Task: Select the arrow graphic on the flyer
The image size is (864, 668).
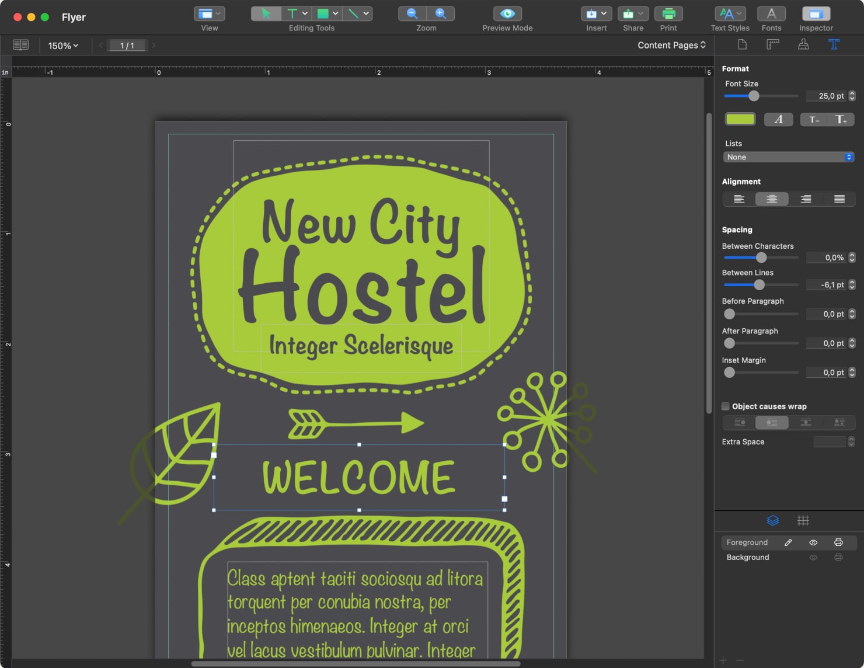Action: [x=356, y=423]
